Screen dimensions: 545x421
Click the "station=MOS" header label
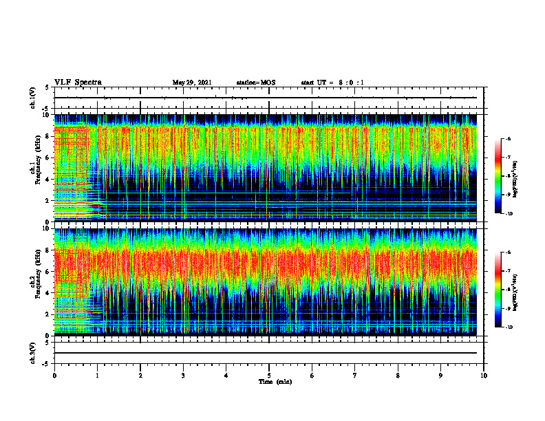[x=256, y=83]
